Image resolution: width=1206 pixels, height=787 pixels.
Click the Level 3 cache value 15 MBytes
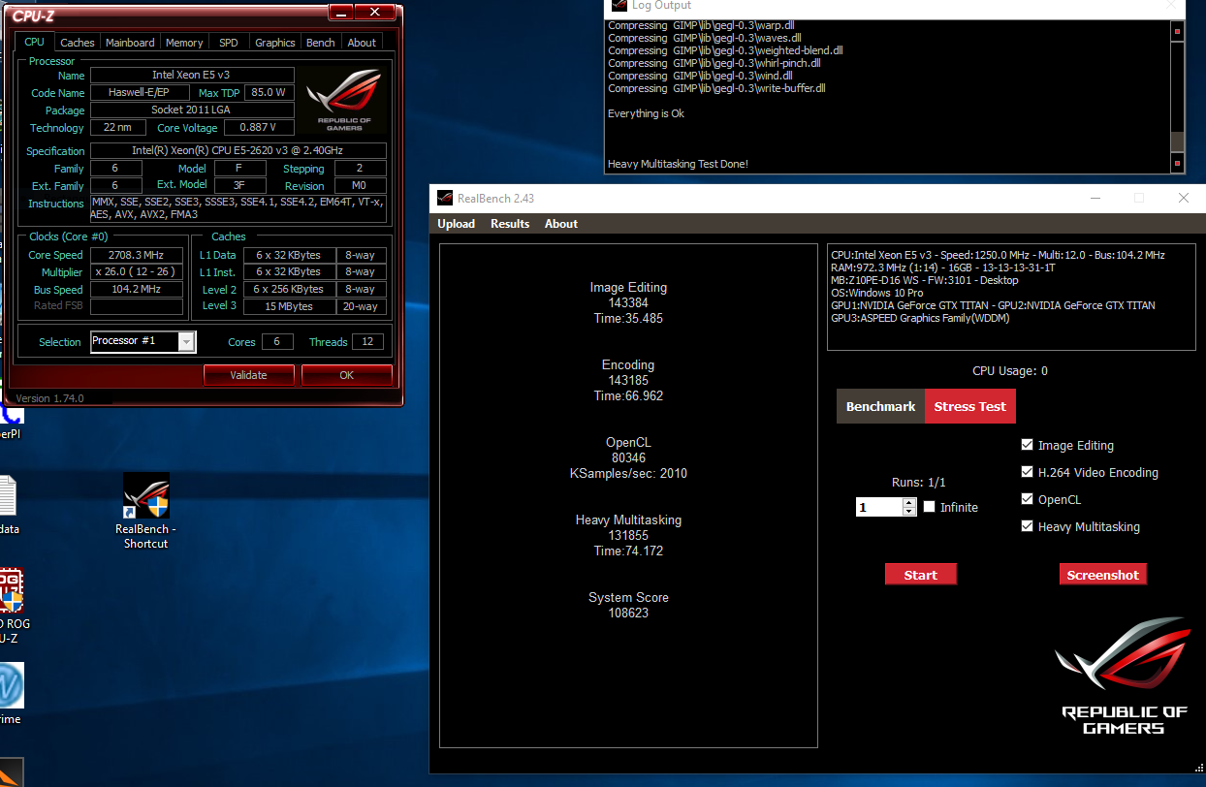point(289,306)
